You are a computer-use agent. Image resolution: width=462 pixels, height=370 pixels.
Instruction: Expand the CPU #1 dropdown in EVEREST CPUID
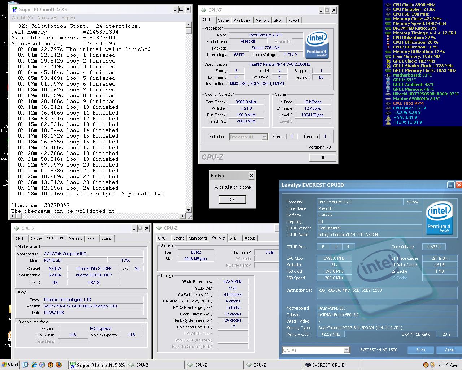[x=346, y=350]
